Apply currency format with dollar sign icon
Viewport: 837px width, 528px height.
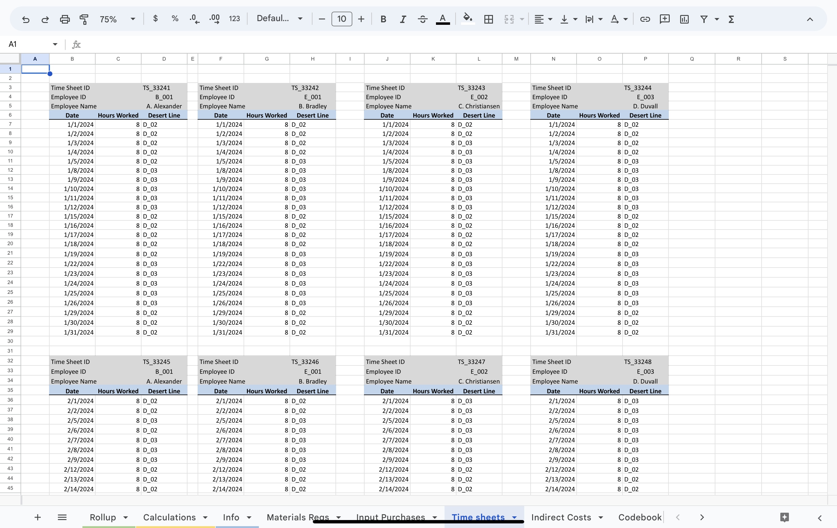pos(155,19)
